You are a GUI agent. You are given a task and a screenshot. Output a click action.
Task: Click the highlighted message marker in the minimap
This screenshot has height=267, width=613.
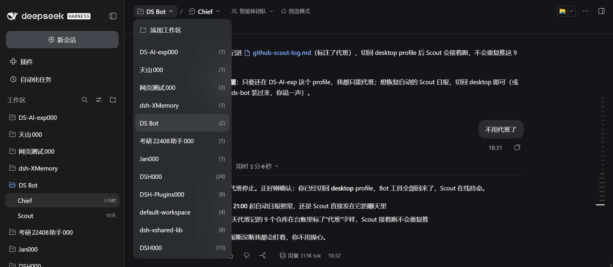tap(600, 205)
